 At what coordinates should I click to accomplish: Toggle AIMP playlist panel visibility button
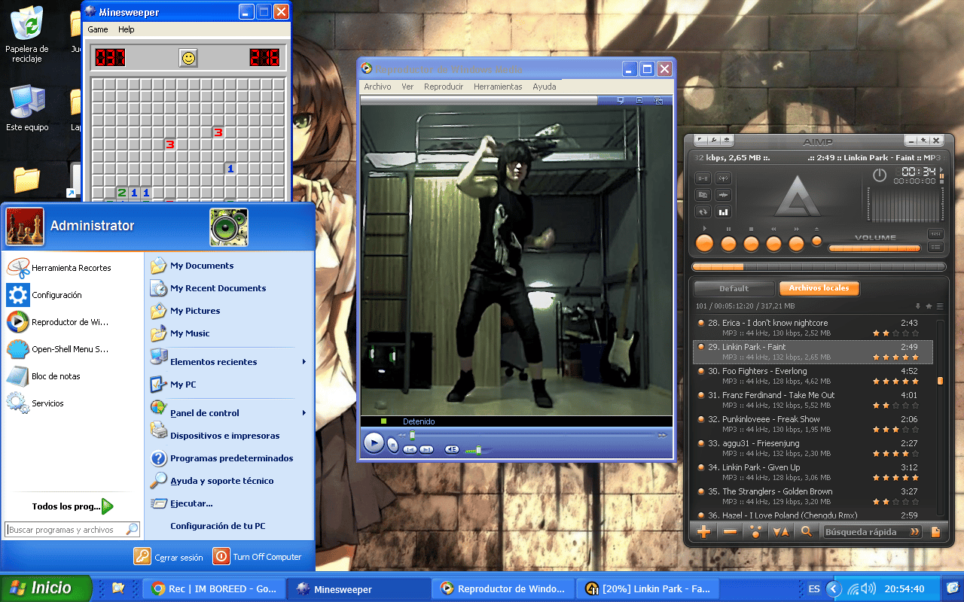click(935, 247)
